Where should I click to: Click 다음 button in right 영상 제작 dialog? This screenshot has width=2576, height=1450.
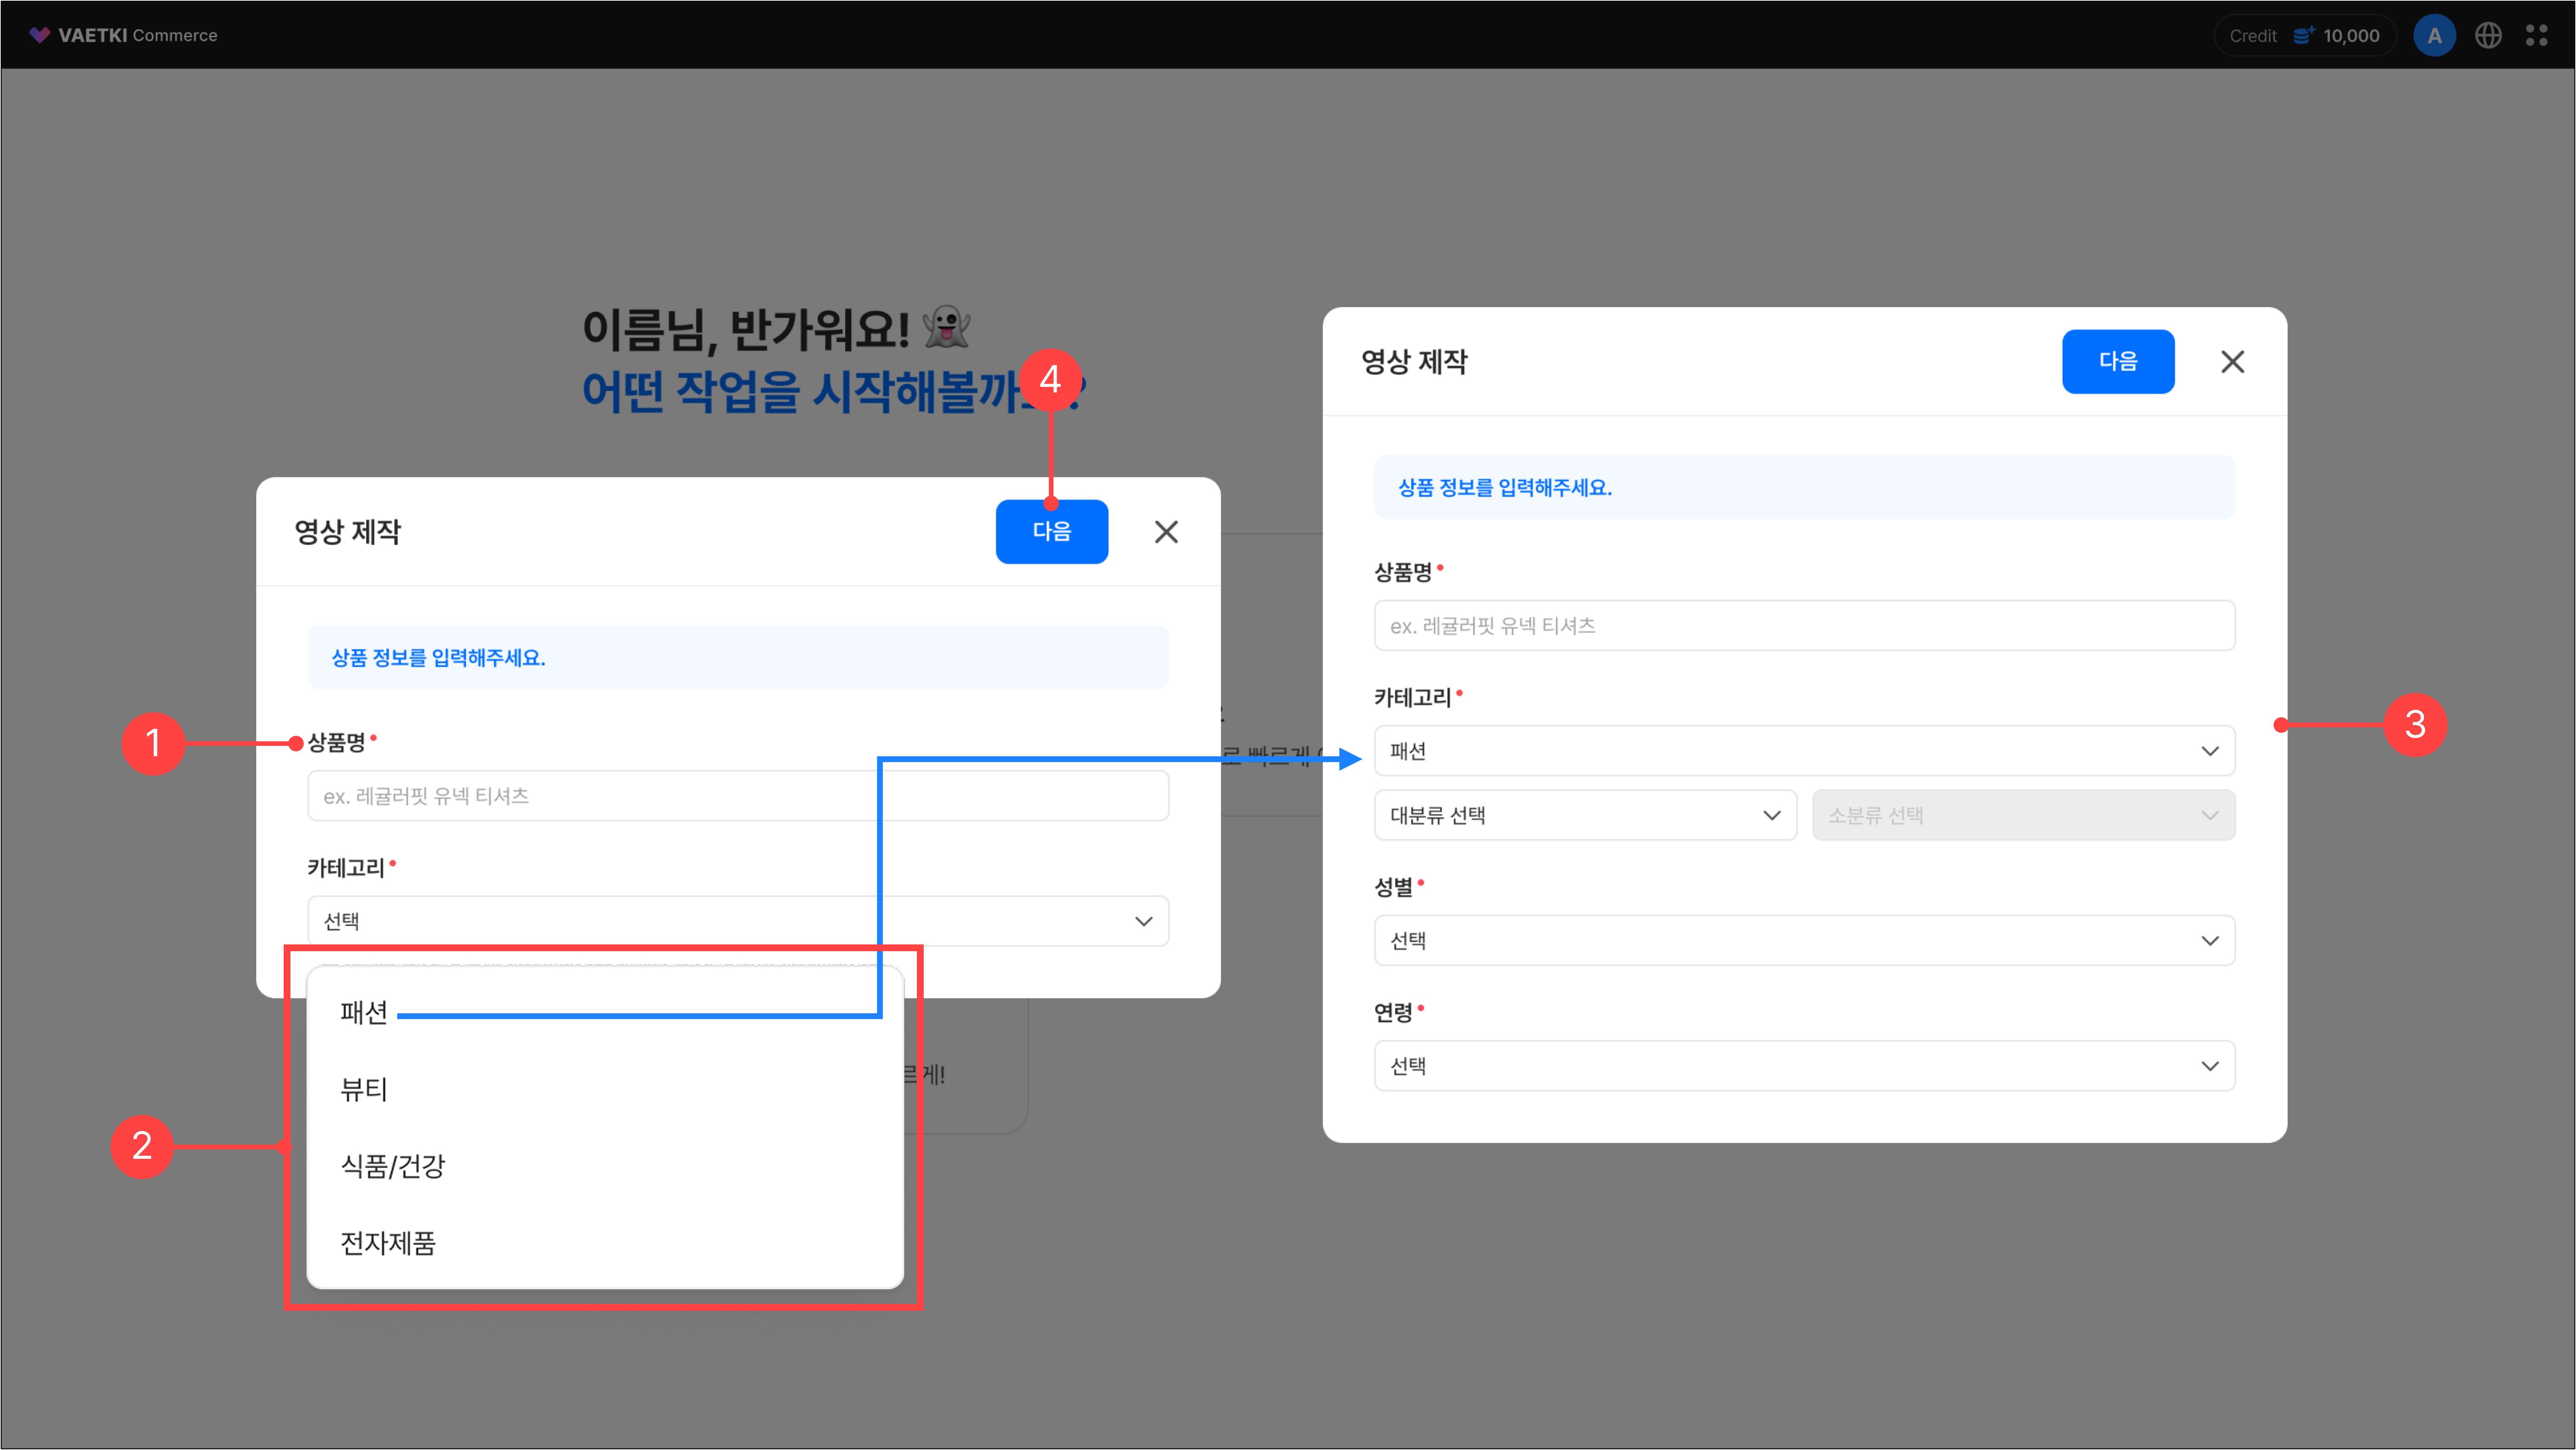2118,362
